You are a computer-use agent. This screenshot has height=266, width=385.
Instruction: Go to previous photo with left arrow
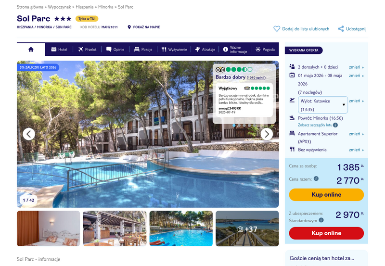point(29,134)
